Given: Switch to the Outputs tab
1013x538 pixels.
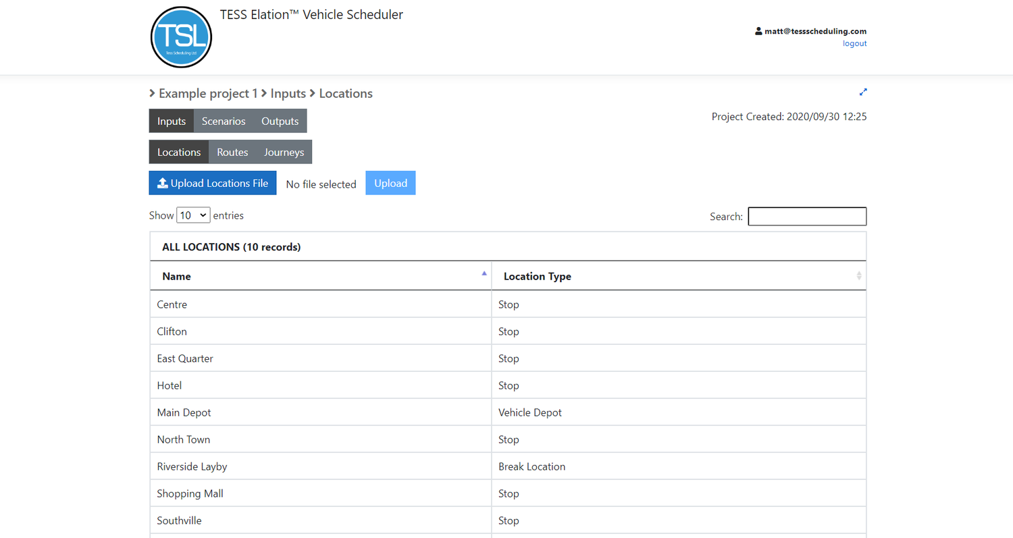Looking at the screenshot, I should [x=280, y=121].
